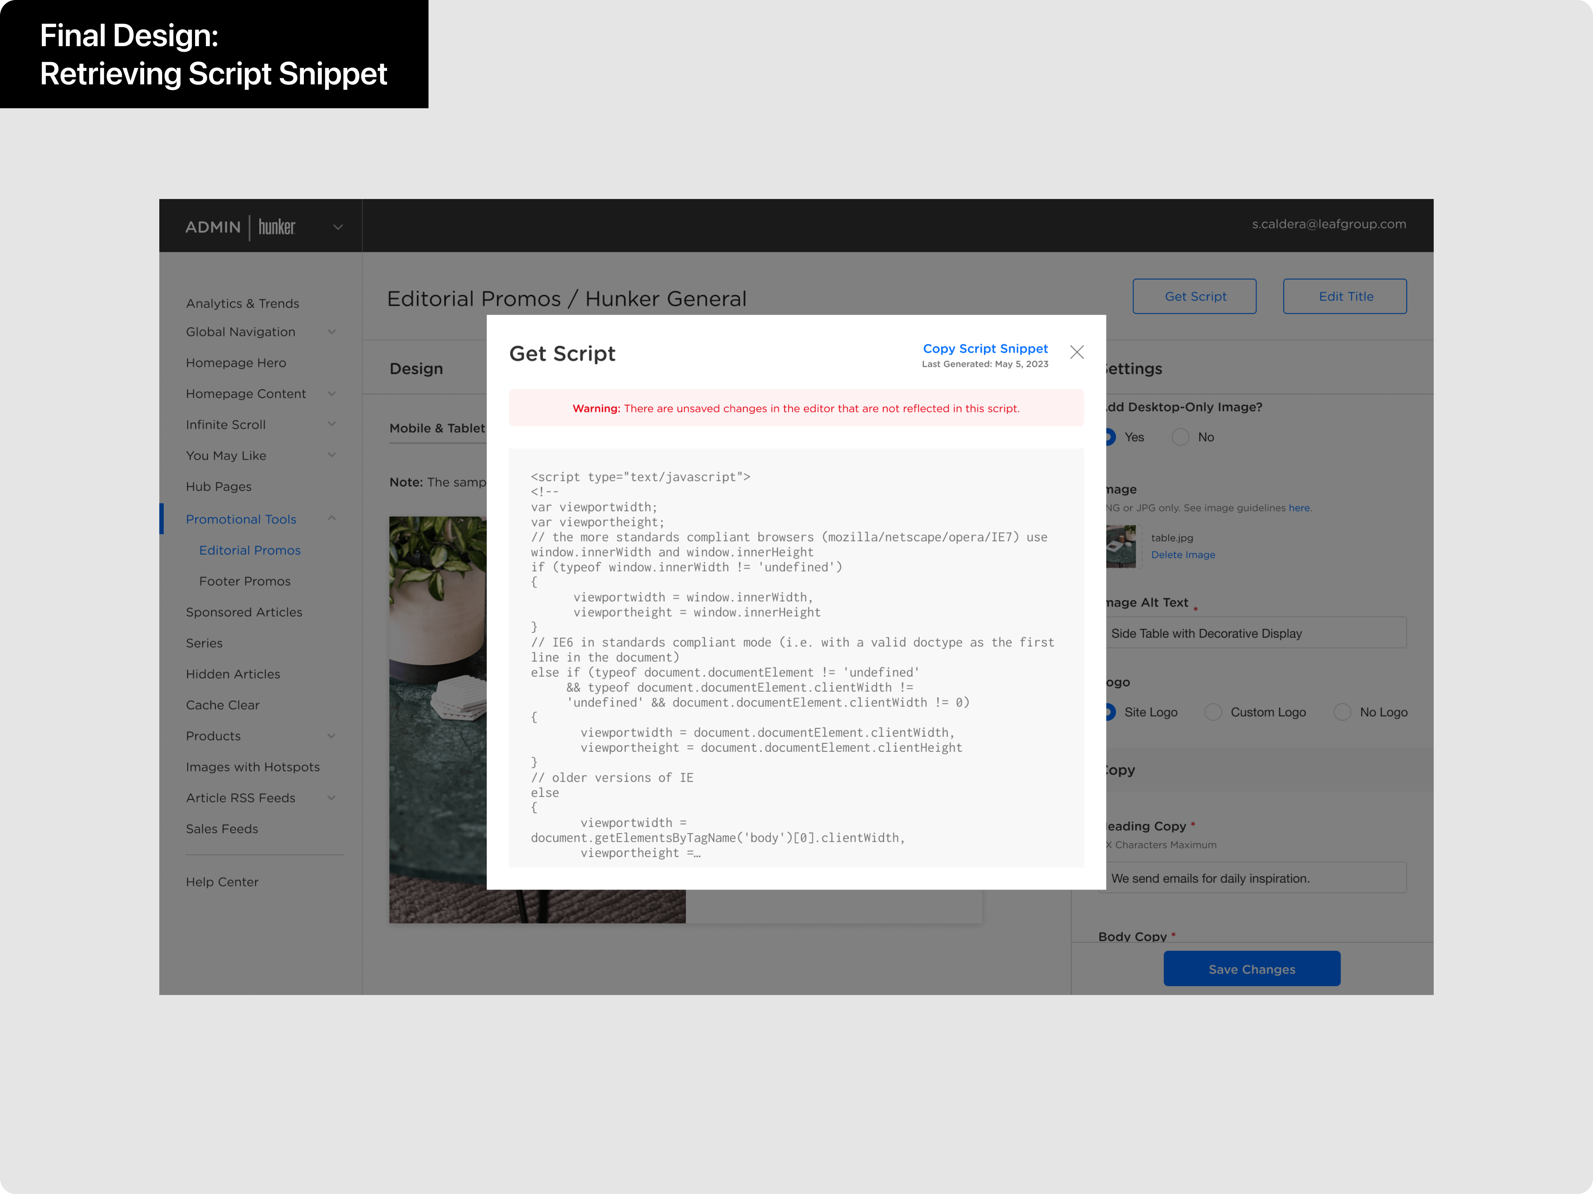The image size is (1593, 1194).
Task: Copy the script snippet
Action: click(985, 348)
